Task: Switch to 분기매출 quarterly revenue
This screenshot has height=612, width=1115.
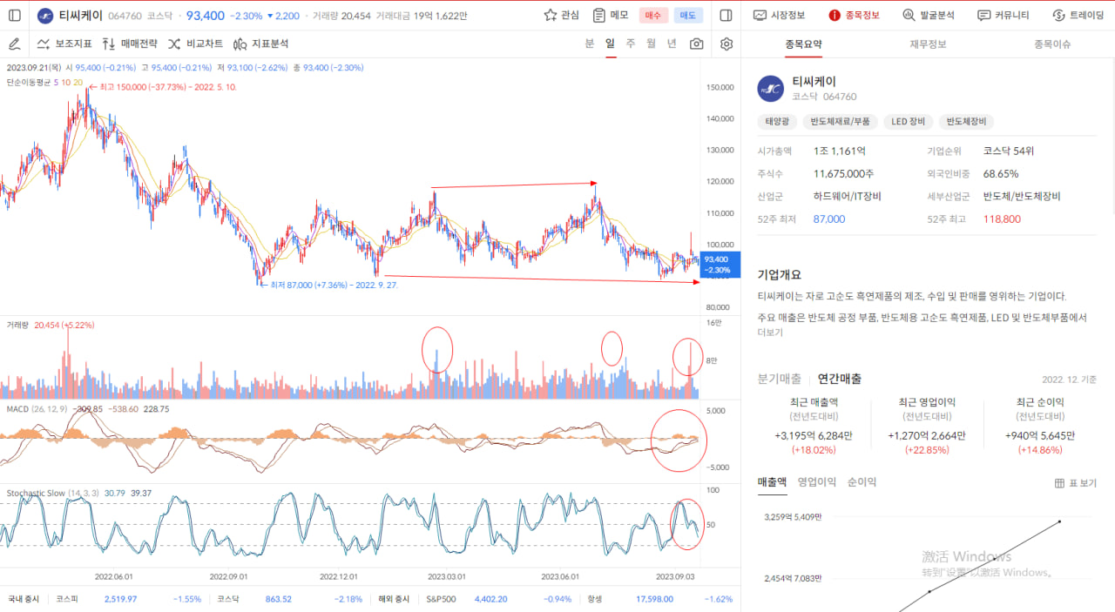Action: [780, 379]
